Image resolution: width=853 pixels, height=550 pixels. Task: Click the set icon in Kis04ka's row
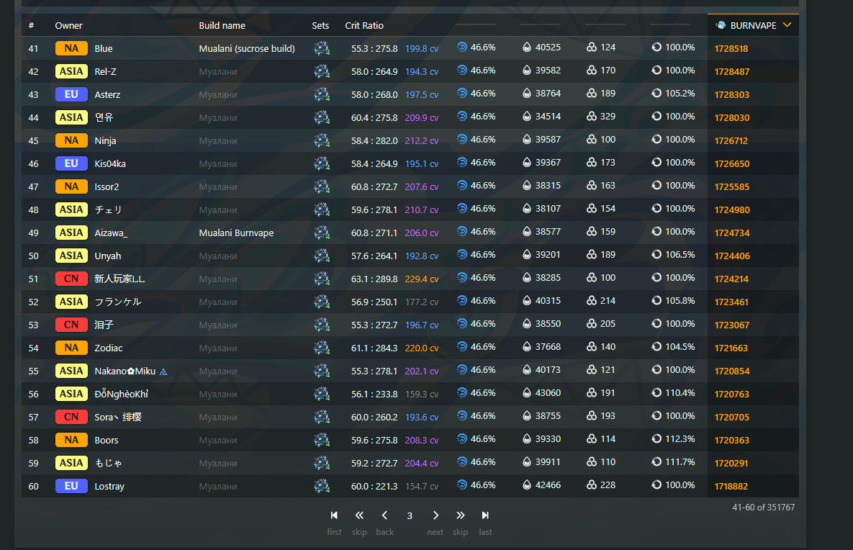click(322, 163)
